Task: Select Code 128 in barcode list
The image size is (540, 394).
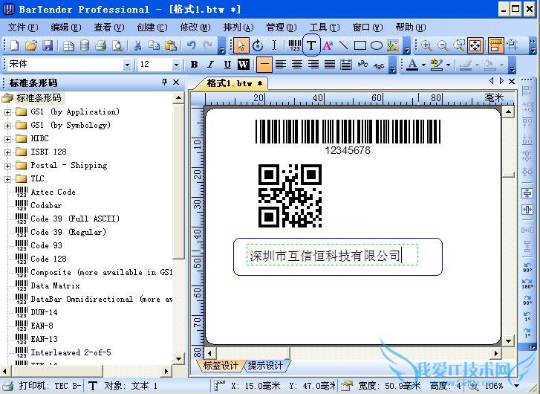Action: 48,259
